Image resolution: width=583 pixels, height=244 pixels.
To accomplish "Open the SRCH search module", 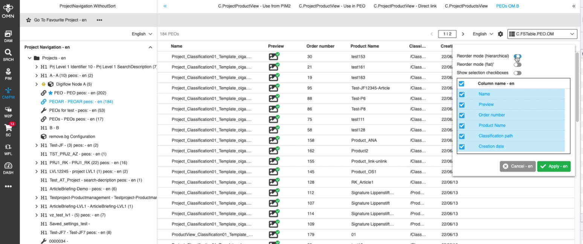I will [8, 55].
